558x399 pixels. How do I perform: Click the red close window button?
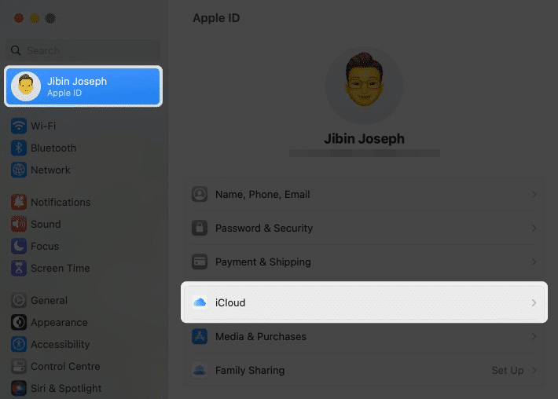pos(19,18)
